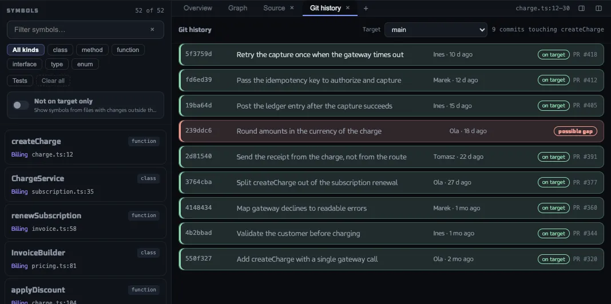Open commit 'Retry the capture once when the gateway times out'

click(320, 54)
